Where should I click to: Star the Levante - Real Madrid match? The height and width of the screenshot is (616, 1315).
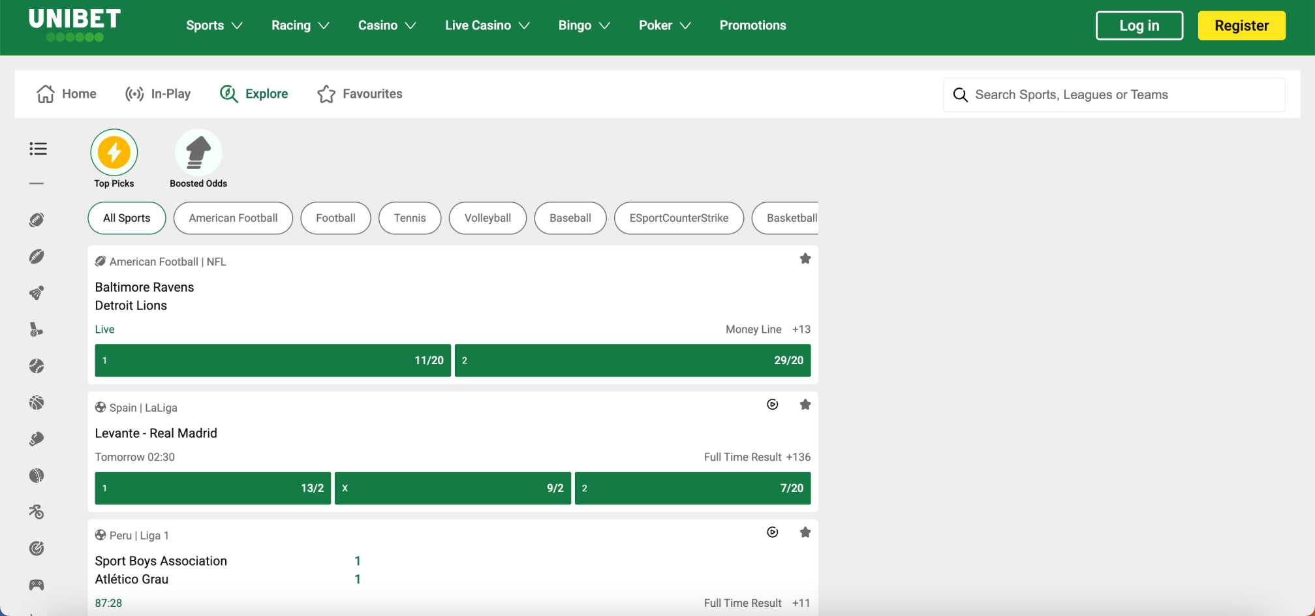(x=805, y=404)
